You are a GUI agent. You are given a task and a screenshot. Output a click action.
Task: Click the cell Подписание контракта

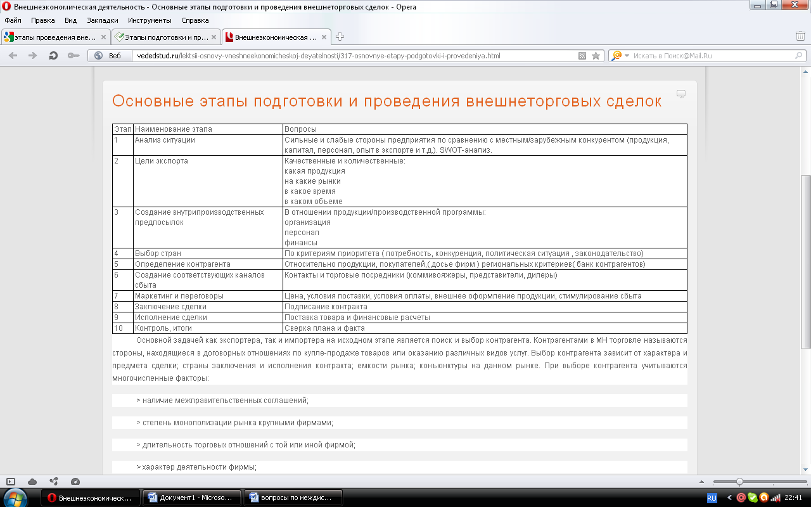[485, 307]
